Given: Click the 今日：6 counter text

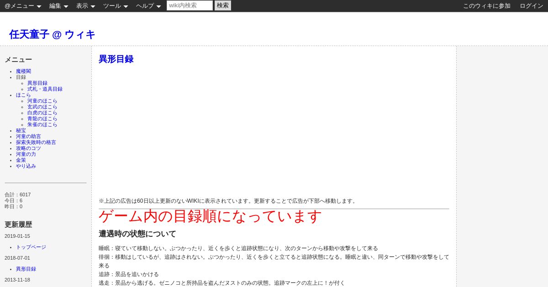Looking at the screenshot, I should pyautogui.click(x=14, y=200).
